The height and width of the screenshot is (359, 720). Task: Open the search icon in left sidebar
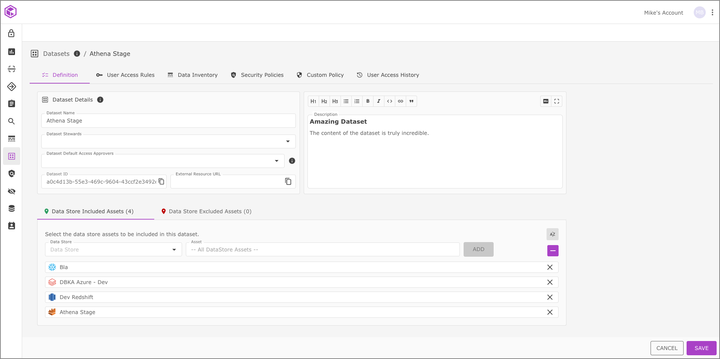12,121
